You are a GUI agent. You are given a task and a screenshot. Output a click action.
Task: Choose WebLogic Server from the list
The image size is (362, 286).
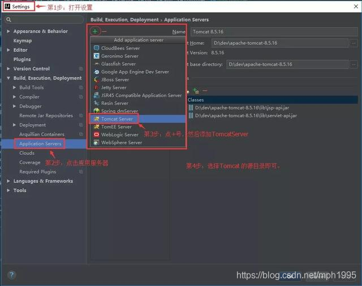138,135
